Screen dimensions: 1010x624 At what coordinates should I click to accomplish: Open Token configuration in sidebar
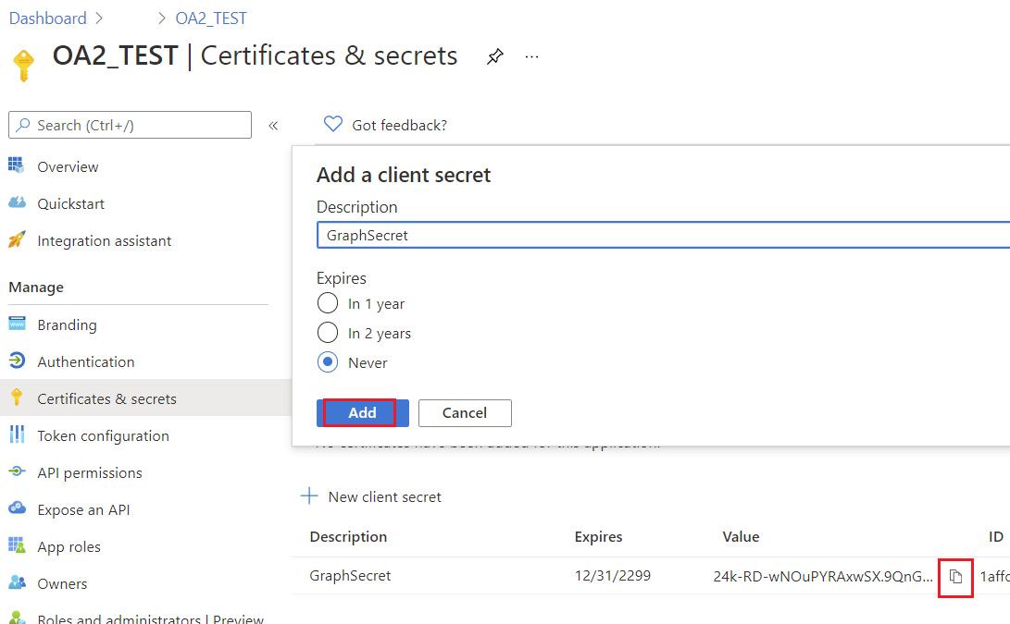103,435
